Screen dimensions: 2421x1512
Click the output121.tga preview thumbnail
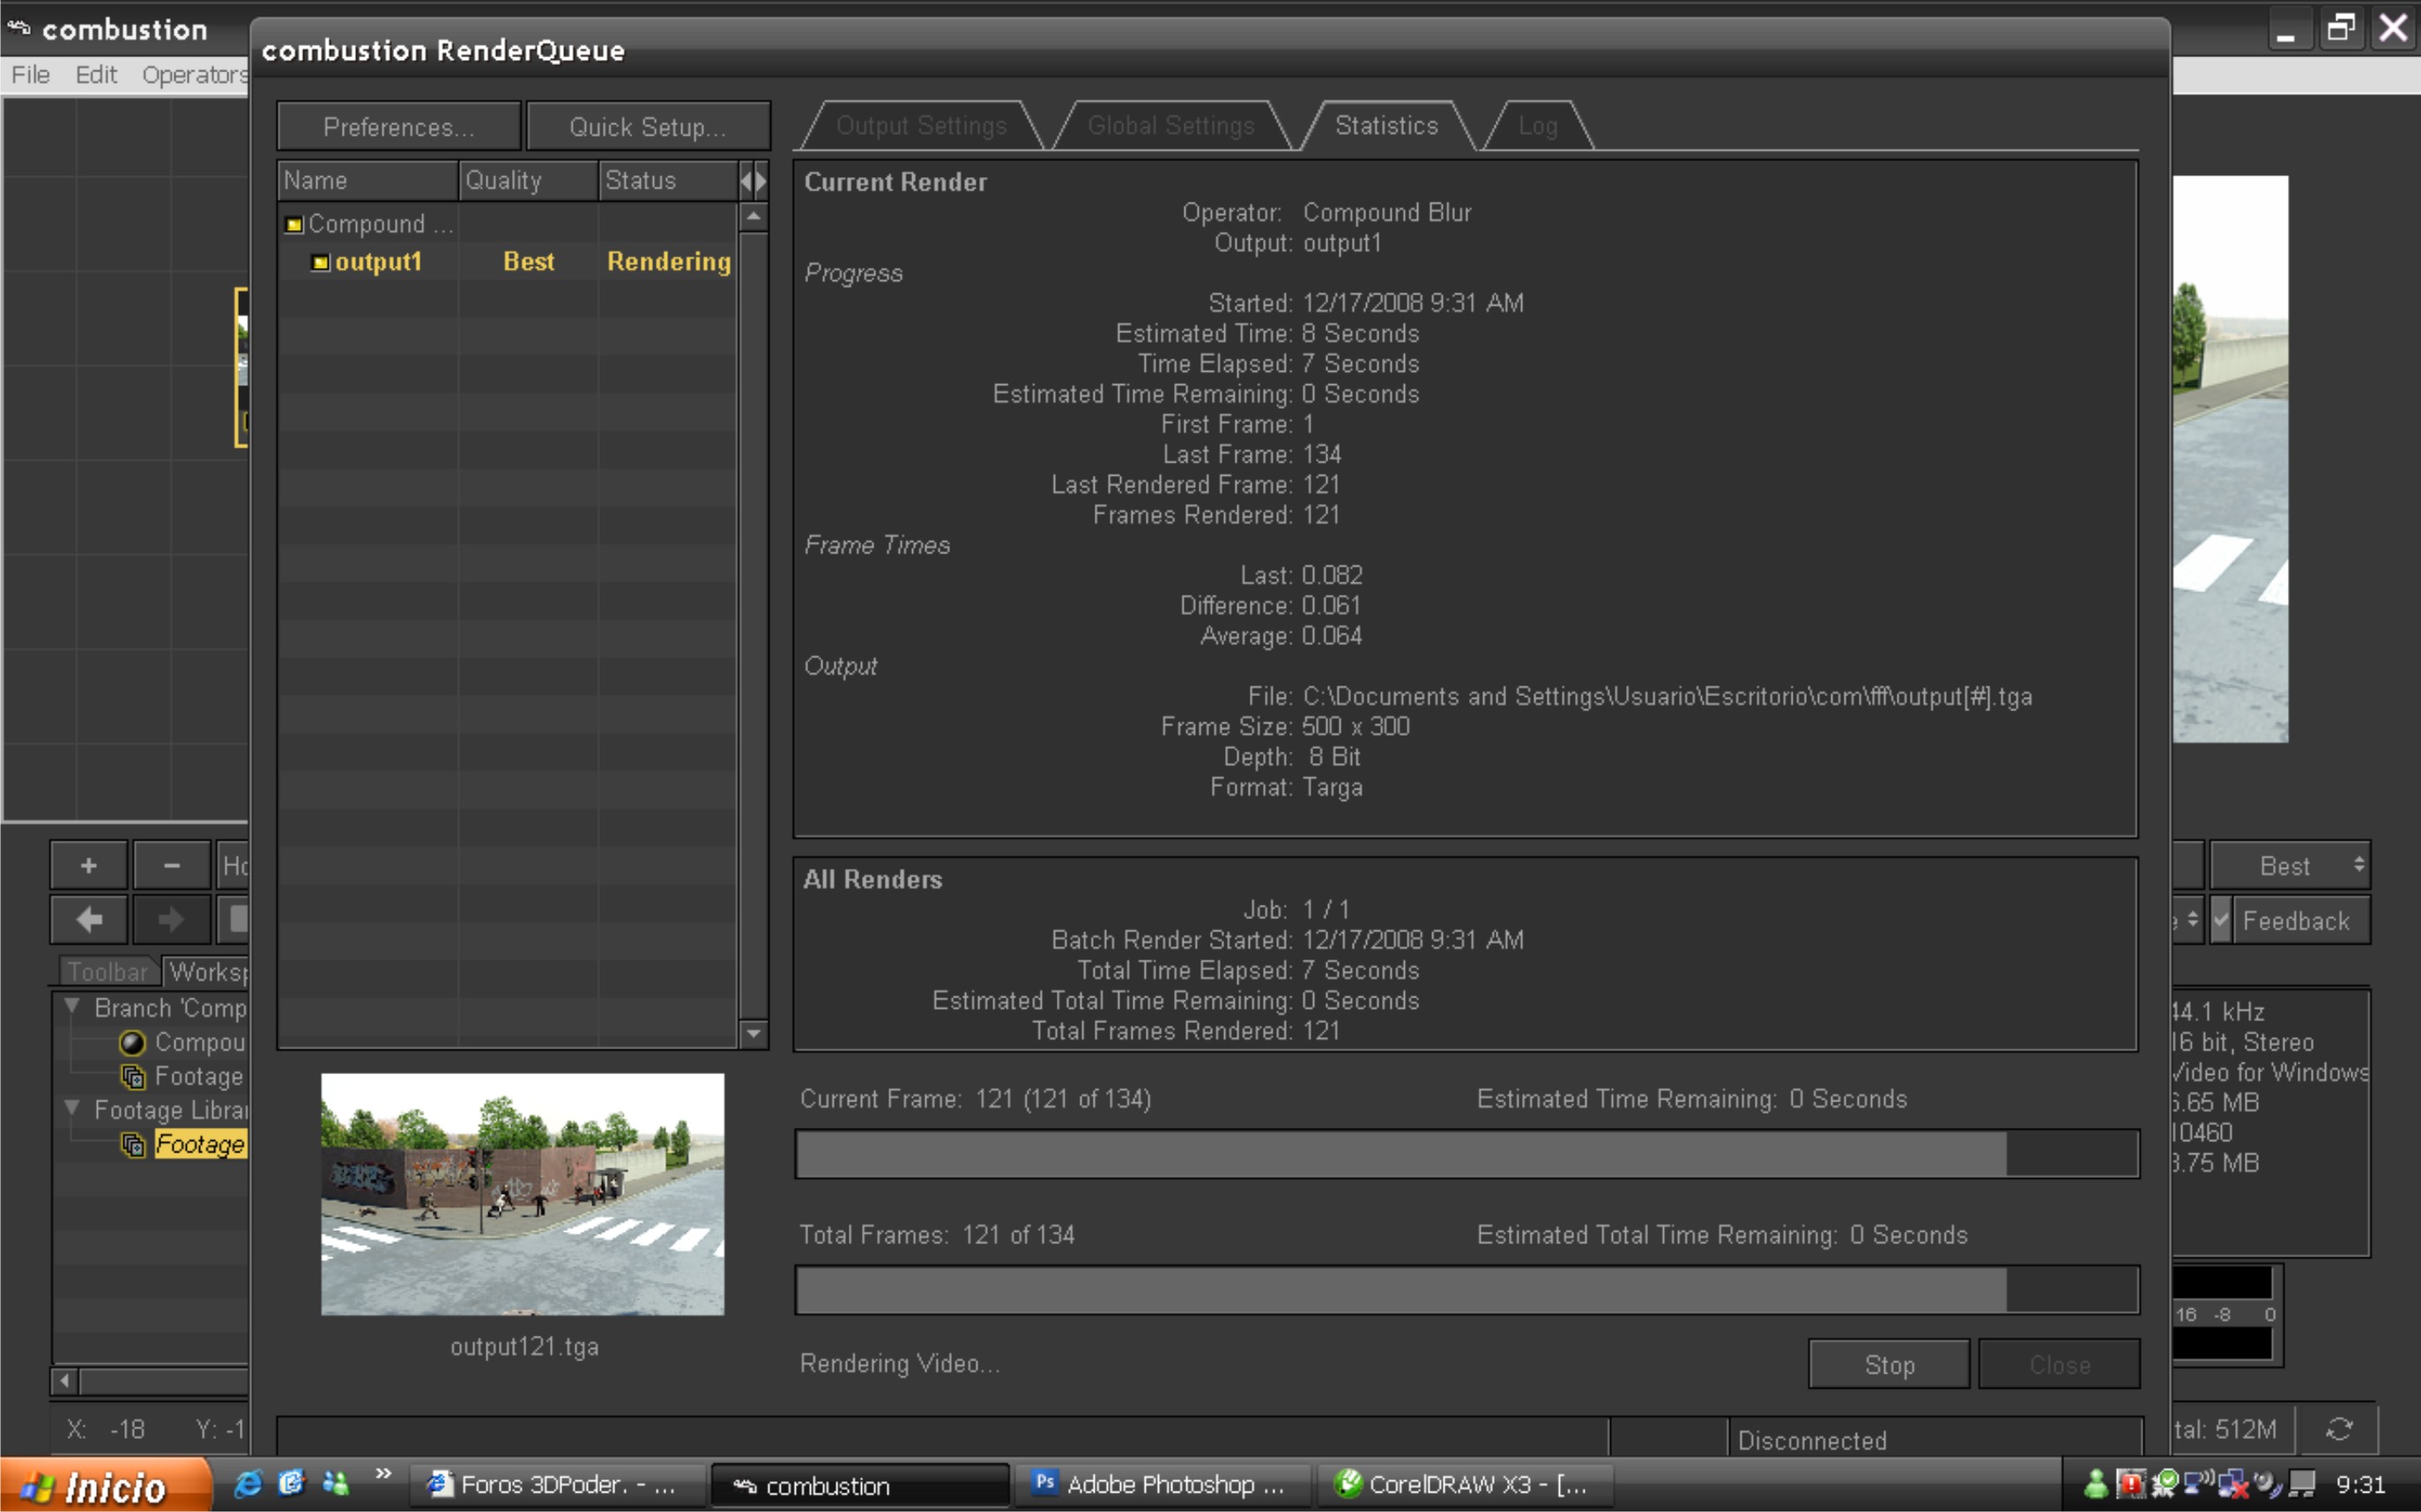[x=522, y=1194]
